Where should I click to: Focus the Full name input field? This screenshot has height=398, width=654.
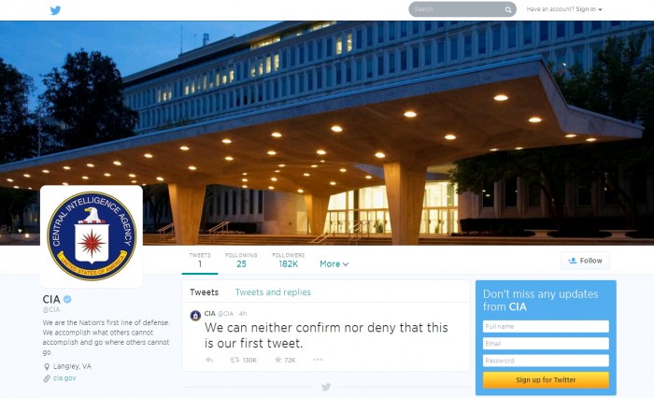(546, 326)
